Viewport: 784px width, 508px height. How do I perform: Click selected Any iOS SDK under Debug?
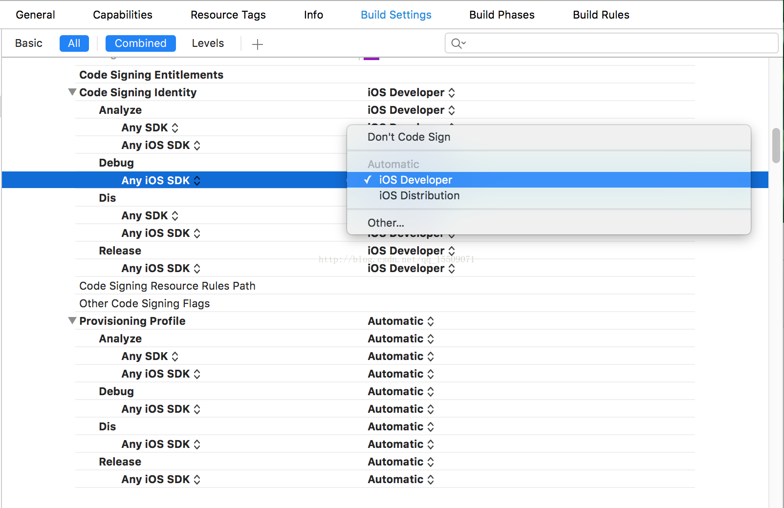coord(161,180)
